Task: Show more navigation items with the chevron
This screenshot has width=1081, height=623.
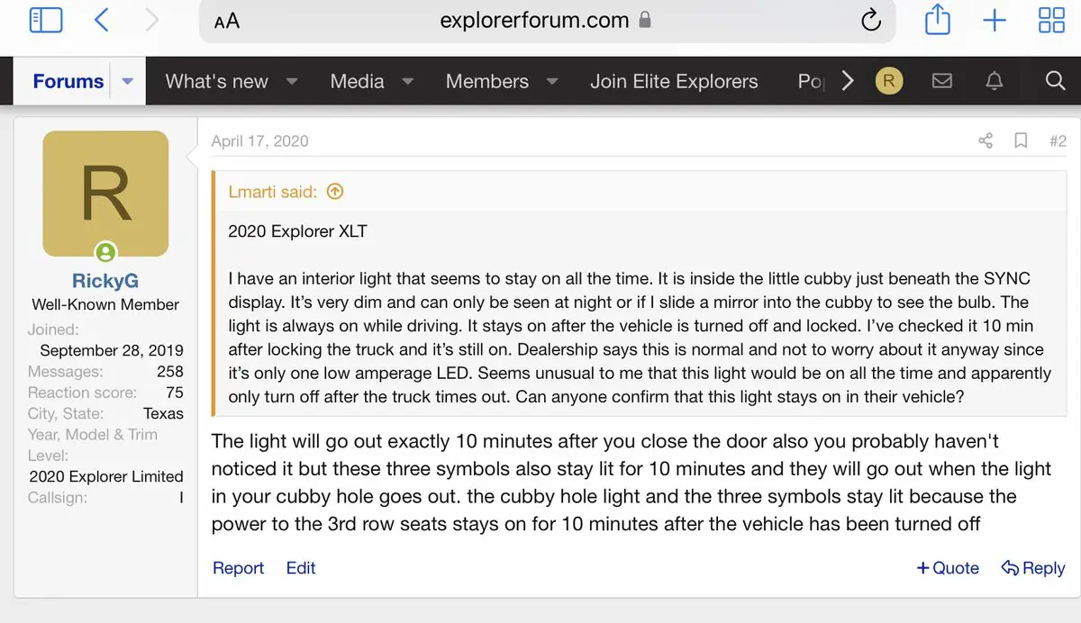Action: click(x=847, y=81)
